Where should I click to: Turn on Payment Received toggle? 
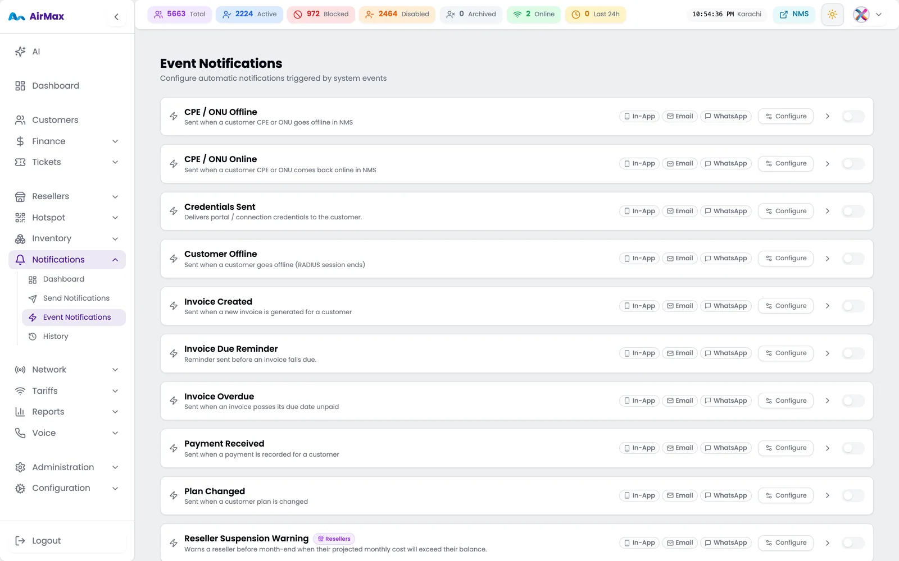tap(853, 448)
